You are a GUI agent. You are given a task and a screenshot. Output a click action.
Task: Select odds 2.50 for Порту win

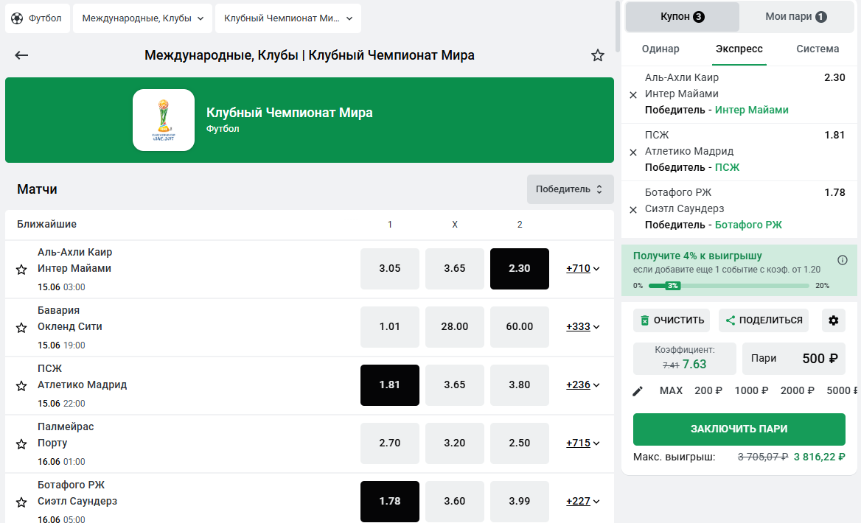[520, 443]
